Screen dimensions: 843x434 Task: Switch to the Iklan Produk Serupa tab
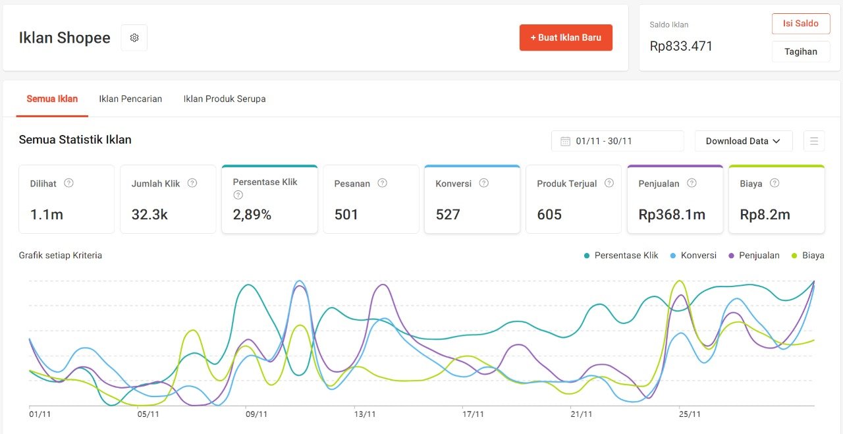pyautogui.click(x=225, y=99)
